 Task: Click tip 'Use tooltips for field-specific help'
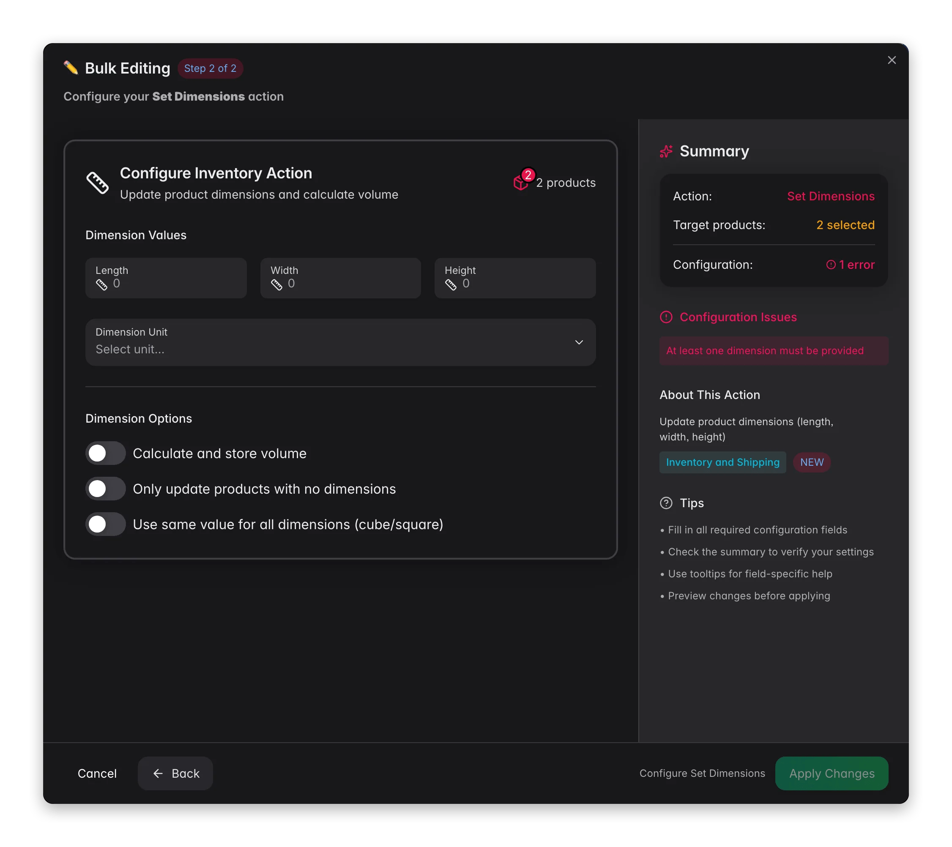pyautogui.click(x=750, y=574)
